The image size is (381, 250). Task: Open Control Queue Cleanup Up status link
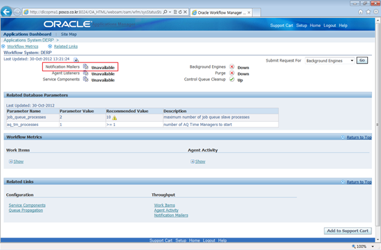pyautogui.click(x=240, y=80)
